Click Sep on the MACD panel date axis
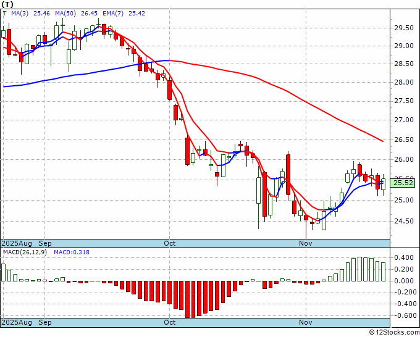This screenshot has width=420, height=337. tap(45, 322)
